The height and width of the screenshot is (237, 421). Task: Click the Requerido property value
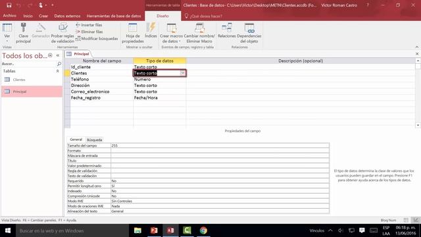pyautogui.click(x=220, y=181)
